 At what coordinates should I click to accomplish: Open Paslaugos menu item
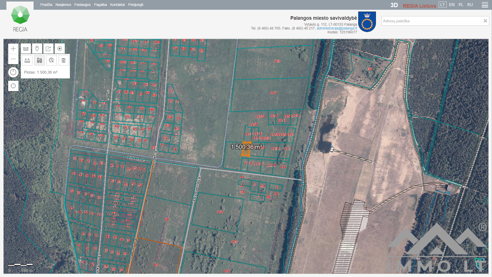(83, 5)
